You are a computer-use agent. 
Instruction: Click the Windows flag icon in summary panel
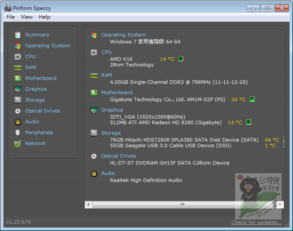coord(94,35)
